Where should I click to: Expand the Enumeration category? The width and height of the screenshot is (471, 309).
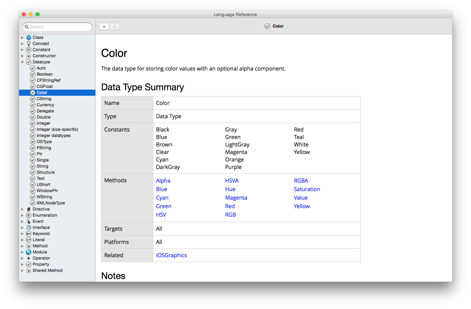[22, 215]
